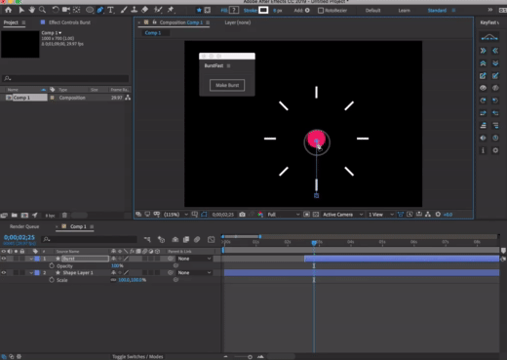507x360 pixels.
Task: Toggle the Scale stopwatch for Shape Layer 1
Action: (52, 280)
